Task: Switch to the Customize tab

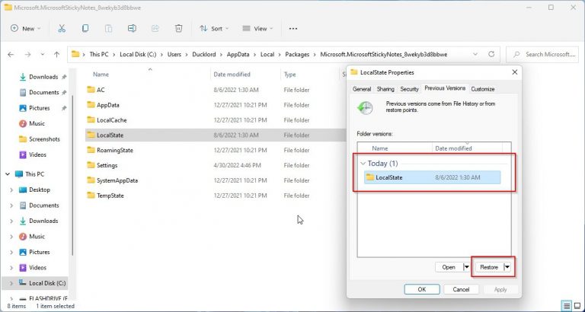Action: coord(482,89)
